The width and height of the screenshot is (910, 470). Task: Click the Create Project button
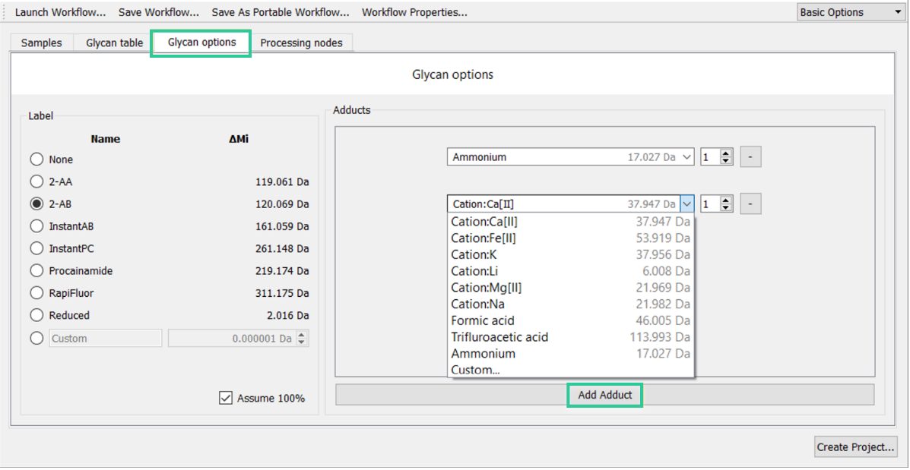pyautogui.click(x=855, y=447)
